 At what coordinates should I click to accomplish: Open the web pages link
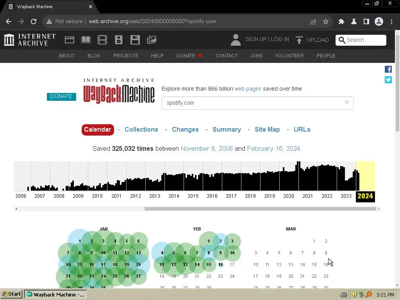[x=248, y=89]
